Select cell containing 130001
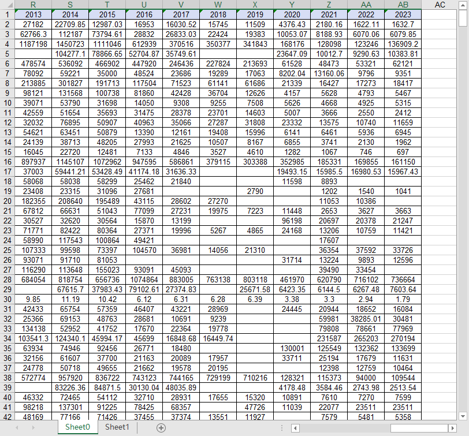The image size is (469, 436). tap(292, 348)
